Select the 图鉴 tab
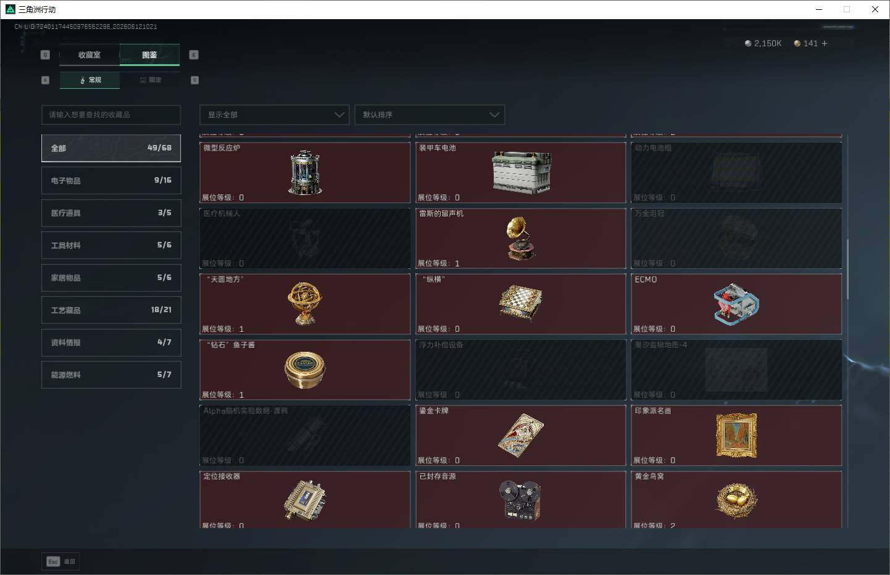The width and height of the screenshot is (890, 575). (x=149, y=55)
